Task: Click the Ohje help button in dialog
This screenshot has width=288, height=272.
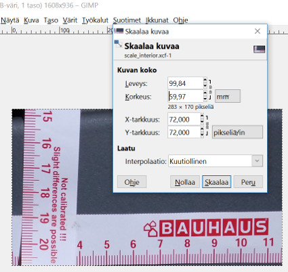Action: 132,182
